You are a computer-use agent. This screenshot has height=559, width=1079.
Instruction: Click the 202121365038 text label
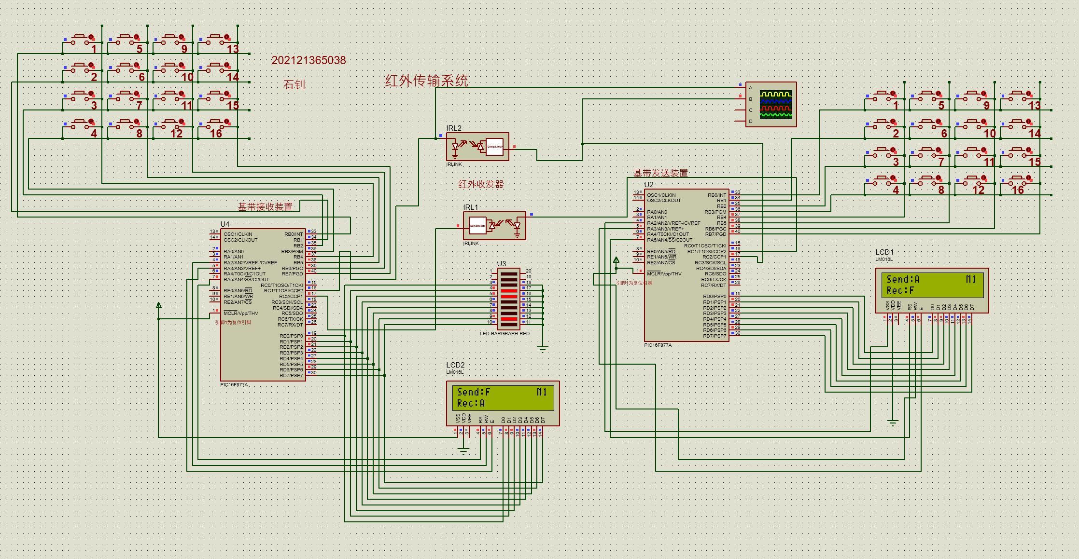coord(308,60)
